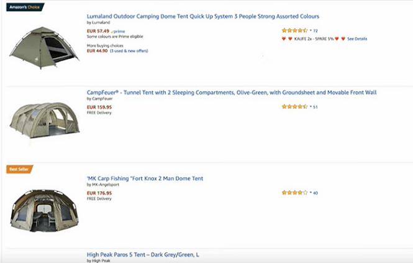
Task: Click the EUR 159.95 price
Action: click(x=99, y=107)
